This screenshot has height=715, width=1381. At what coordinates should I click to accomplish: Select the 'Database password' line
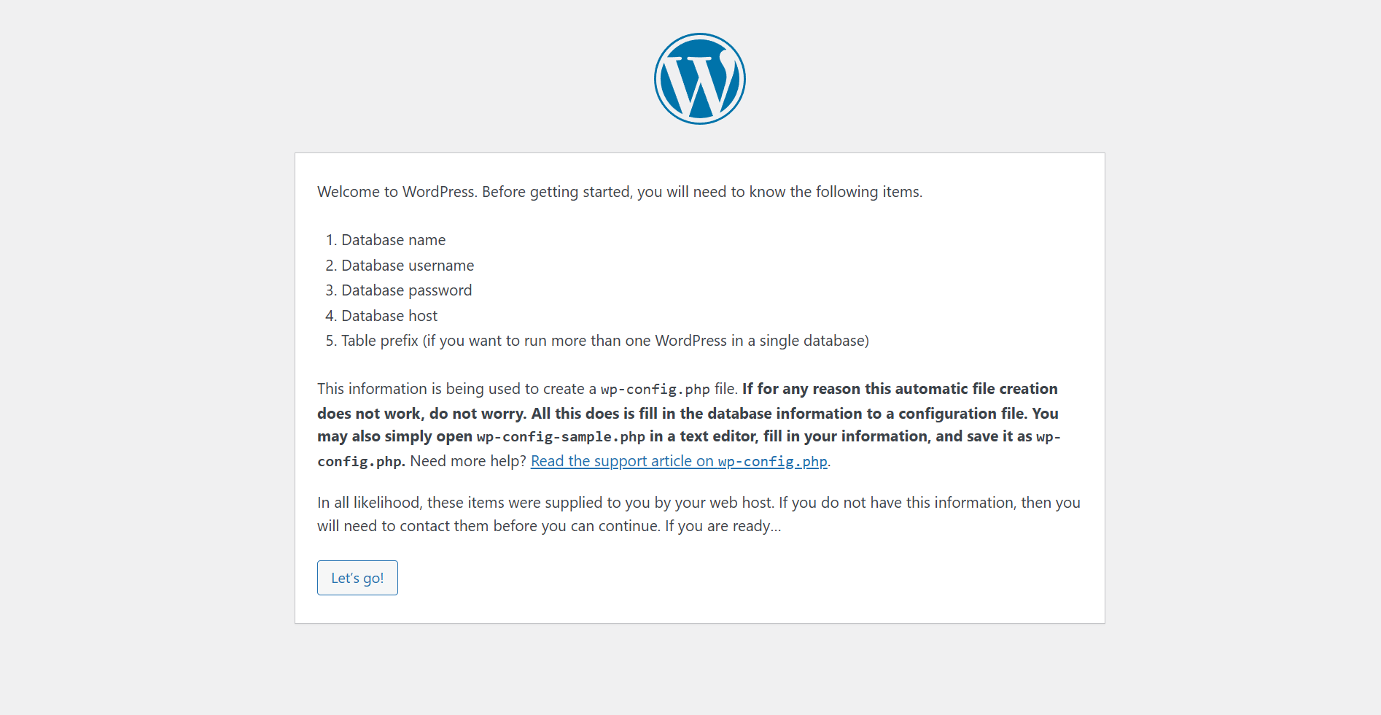406,290
